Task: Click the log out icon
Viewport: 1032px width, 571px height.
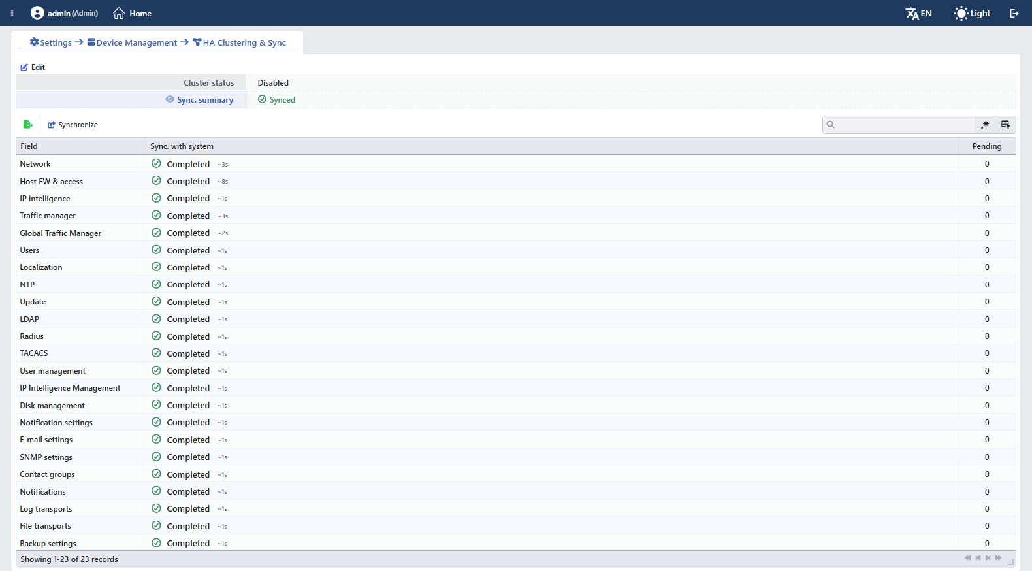Action: (x=1014, y=13)
